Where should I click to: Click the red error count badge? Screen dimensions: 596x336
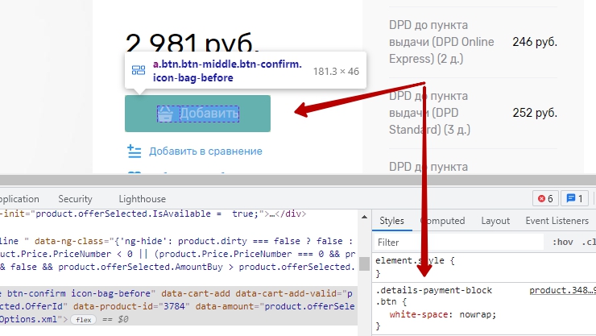(x=544, y=198)
